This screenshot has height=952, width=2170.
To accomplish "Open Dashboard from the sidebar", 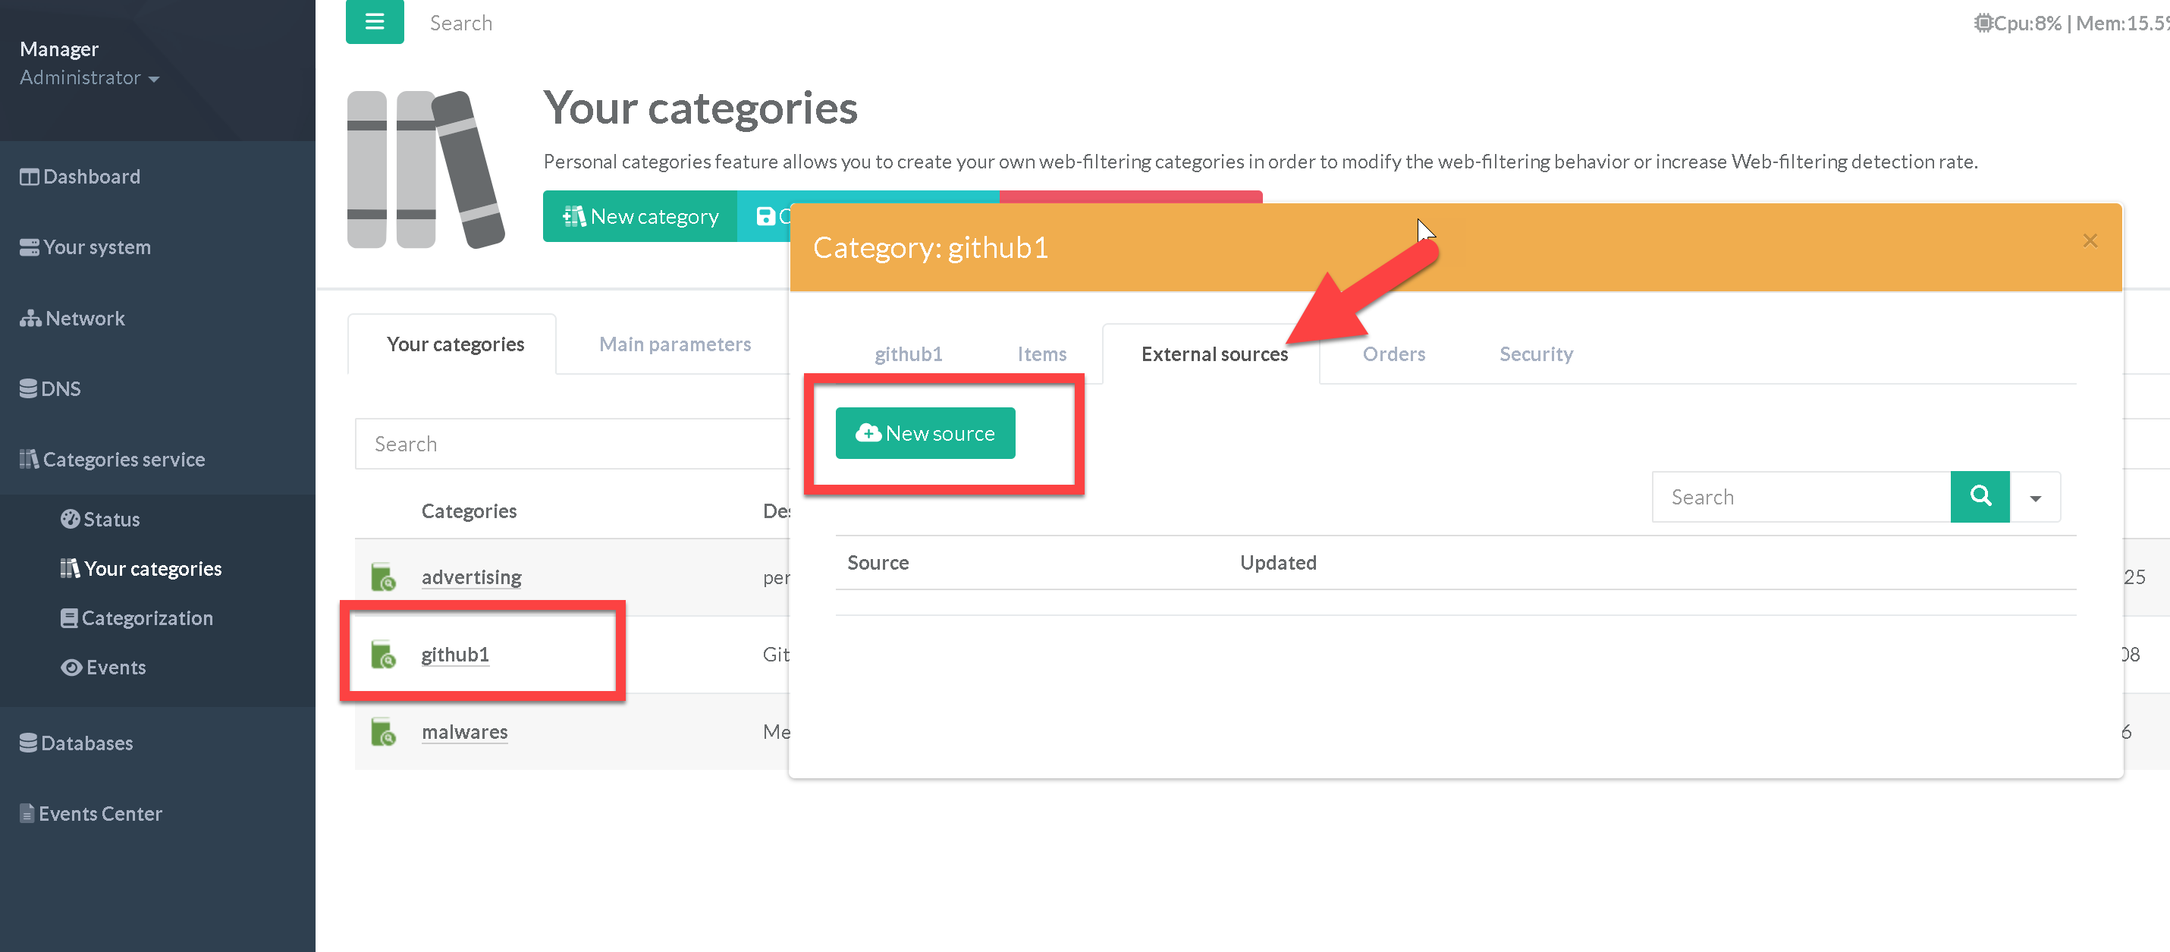I will [x=91, y=177].
